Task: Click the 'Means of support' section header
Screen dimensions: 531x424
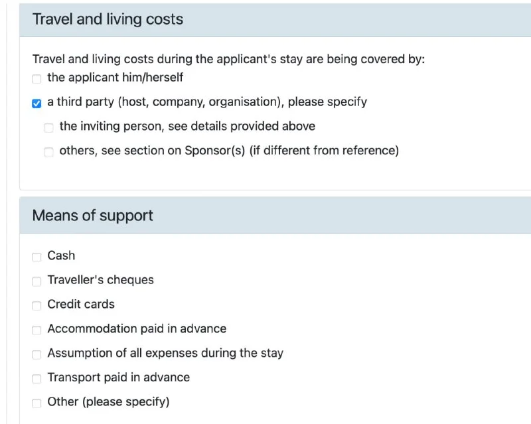Action: pos(93,216)
